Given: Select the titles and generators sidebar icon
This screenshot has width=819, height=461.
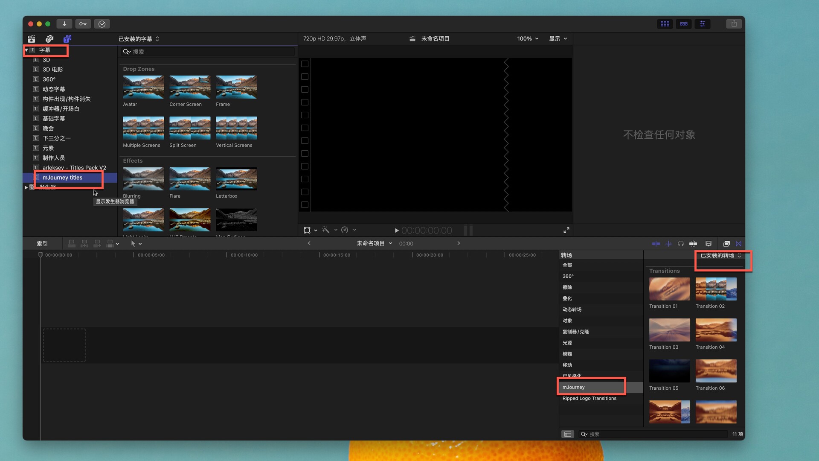Looking at the screenshot, I should coord(67,39).
